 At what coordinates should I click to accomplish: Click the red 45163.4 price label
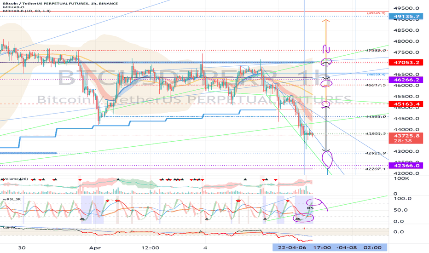[x=406, y=104]
